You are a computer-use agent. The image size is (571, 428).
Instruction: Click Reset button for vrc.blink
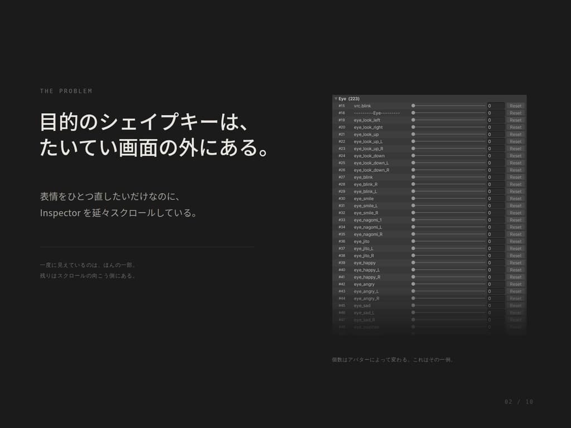(x=515, y=106)
